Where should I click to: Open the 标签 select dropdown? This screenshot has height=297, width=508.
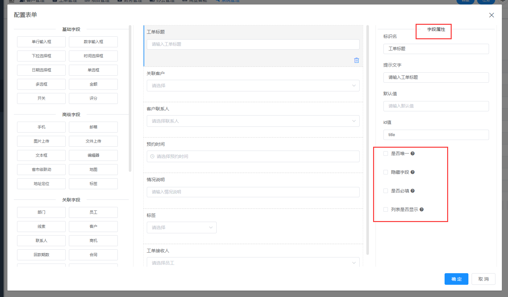pyautogui.click(x=182, y=227)
